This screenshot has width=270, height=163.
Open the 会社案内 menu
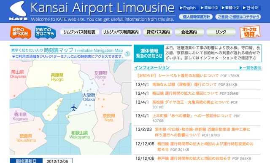click(x=189, y=32)
